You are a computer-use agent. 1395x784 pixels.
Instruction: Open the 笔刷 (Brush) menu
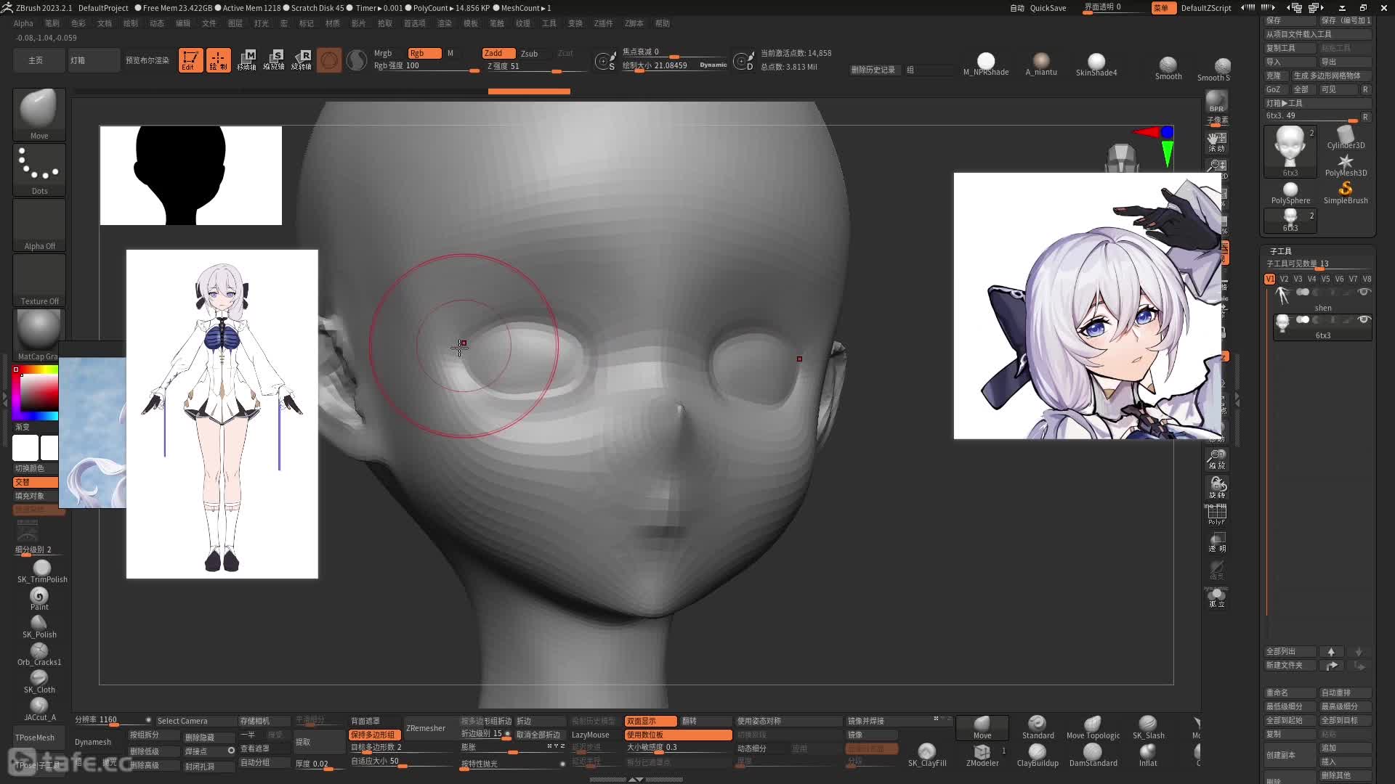click(52, 23)
